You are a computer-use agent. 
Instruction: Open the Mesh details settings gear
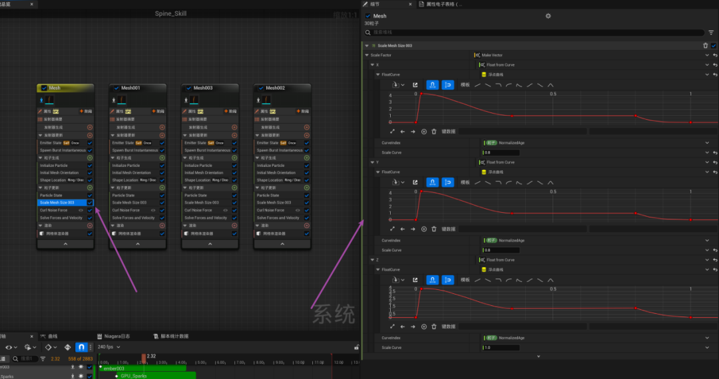pos(548,16)
